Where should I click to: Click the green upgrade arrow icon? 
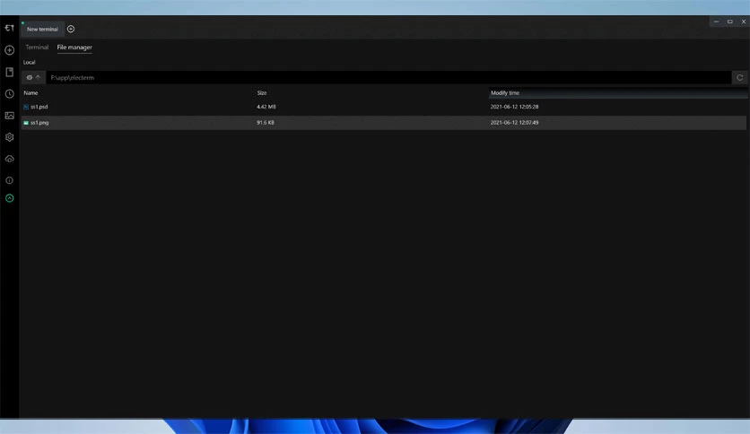tap(9, 198)
